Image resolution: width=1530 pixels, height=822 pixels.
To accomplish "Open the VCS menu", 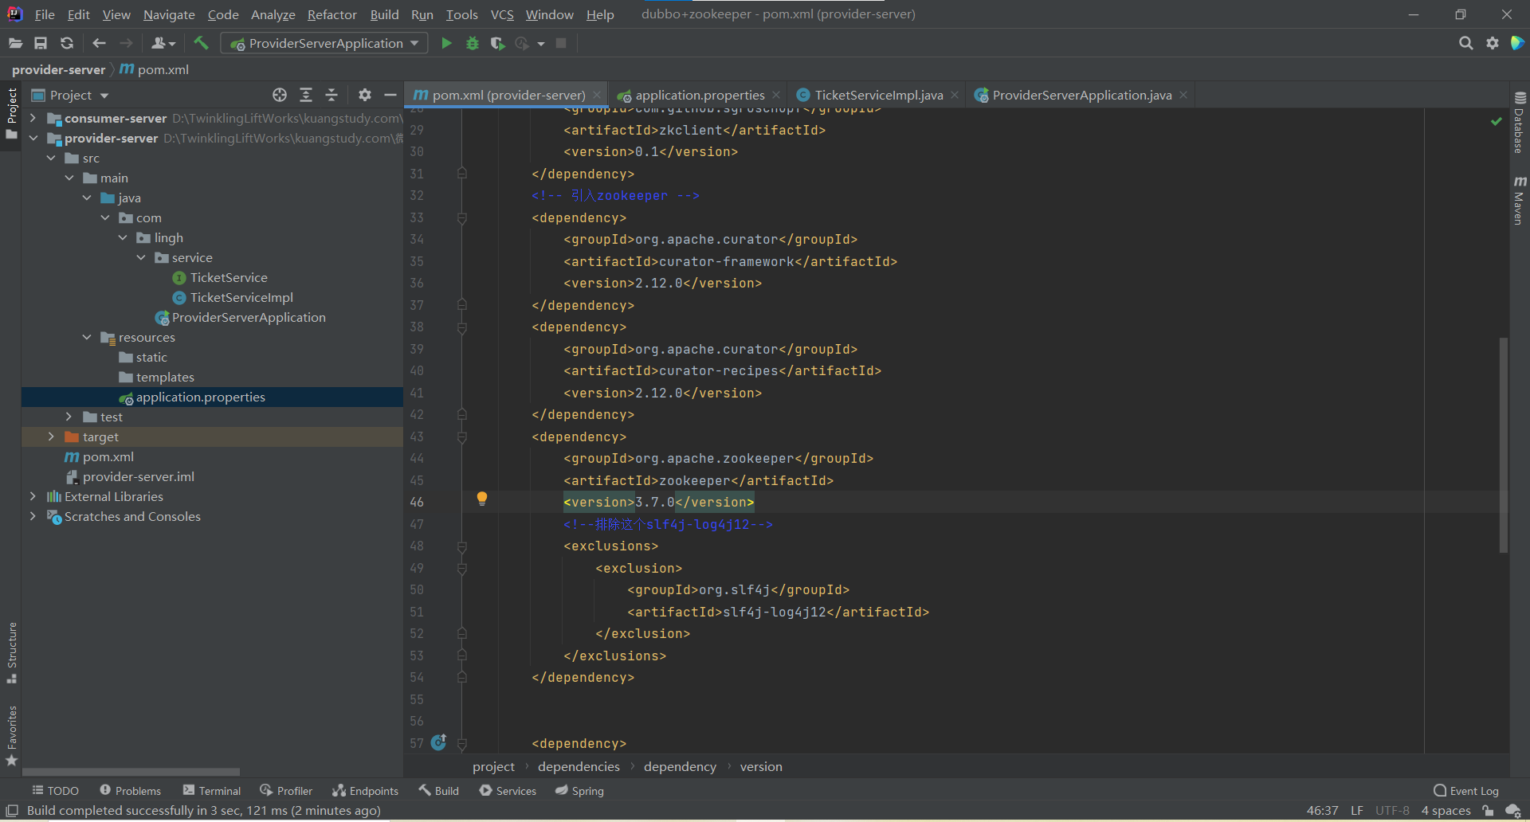I will [502, 14].
